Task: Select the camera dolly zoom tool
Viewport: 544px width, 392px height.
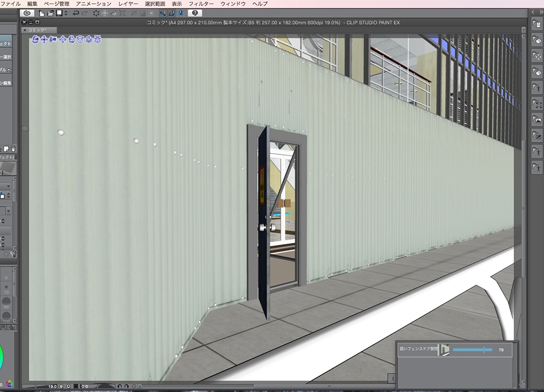Action: 53,39
